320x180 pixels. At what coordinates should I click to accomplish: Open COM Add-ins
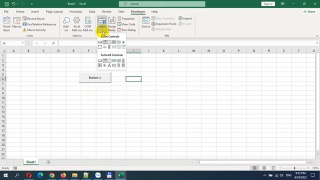(88, 24)
